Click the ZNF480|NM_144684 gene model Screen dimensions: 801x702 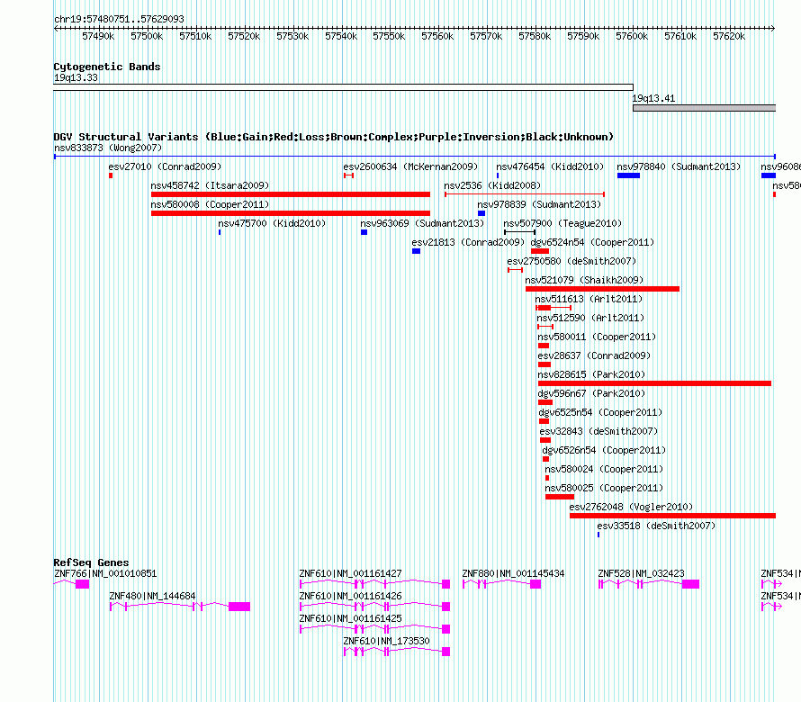(x=180, y=607)
